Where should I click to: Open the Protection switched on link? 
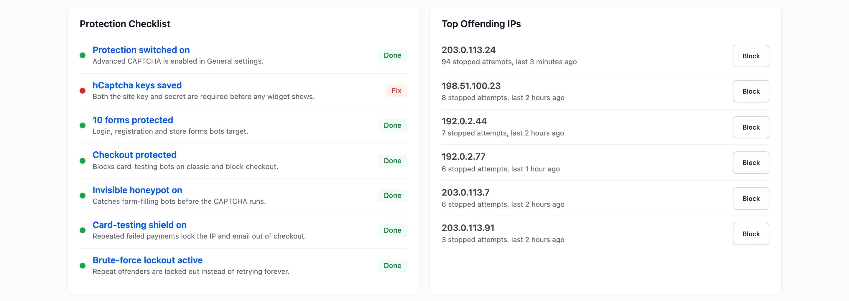pyautogui.click(x=141, y=50)
